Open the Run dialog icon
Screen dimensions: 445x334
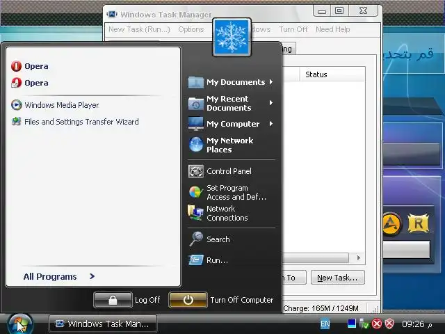196,260
